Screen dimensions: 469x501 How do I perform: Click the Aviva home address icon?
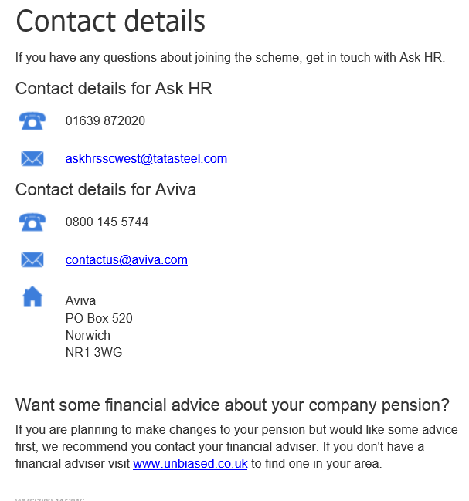coord(32,297)
